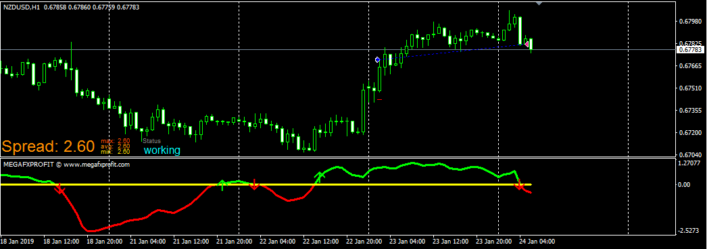This screenshot has width=707, height=249.
Task: Click the 0.67200 price axis label
Action: [x=690, y=133]
